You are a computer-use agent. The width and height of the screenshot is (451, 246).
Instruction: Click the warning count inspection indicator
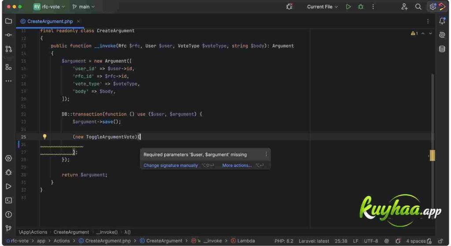(414, 34)
